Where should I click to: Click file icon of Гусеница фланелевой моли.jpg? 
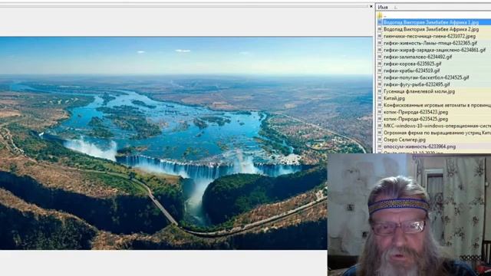380,91
